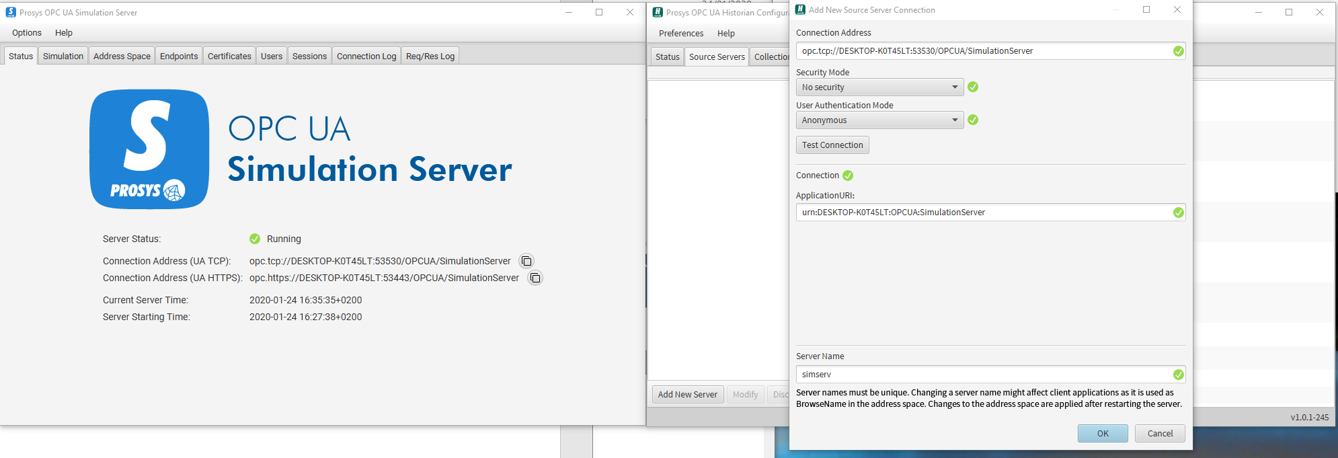Screen dimensions: 1338x458
Task: Copy the UA TCP connection address
Action: 526,261
